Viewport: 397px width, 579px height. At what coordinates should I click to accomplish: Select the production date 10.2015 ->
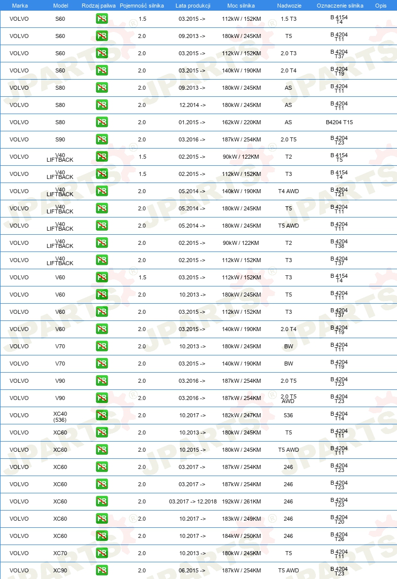point(192,450)
